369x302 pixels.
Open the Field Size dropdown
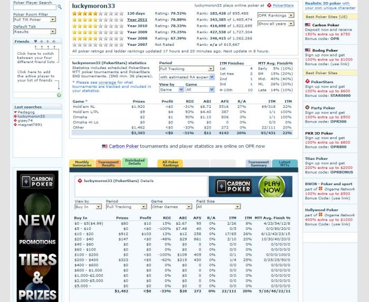(x=218, y=207)
